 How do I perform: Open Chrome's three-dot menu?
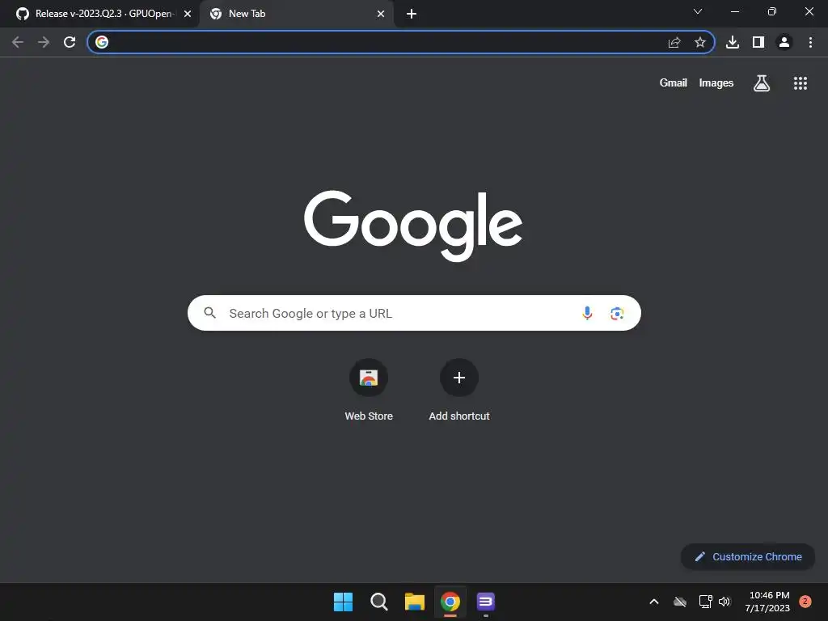810,42
